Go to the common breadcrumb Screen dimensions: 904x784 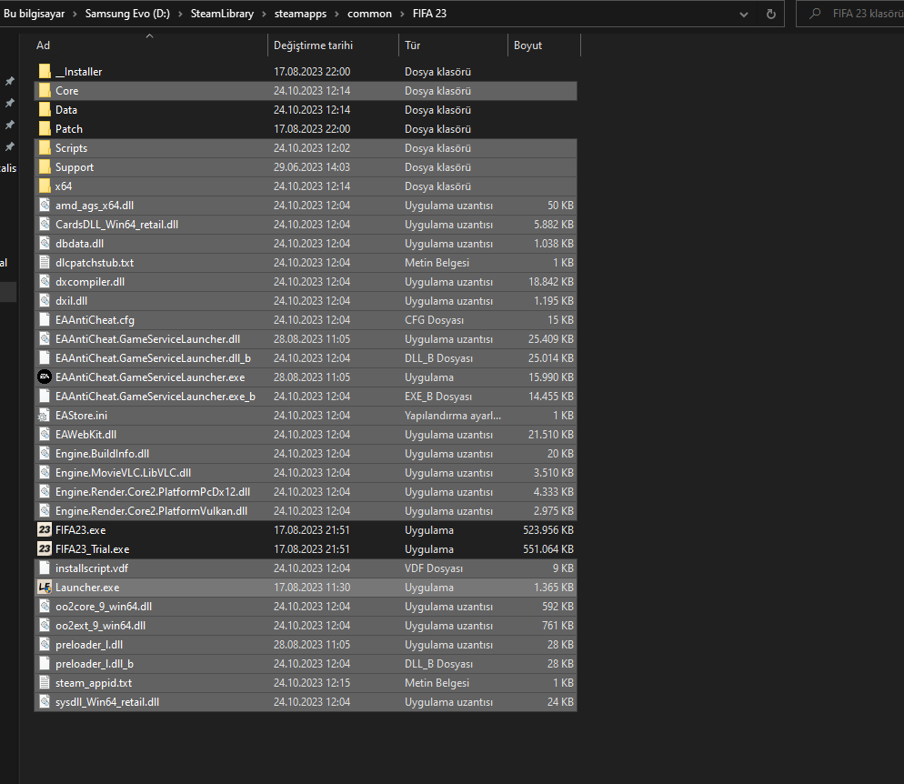(x=369, y=14)
